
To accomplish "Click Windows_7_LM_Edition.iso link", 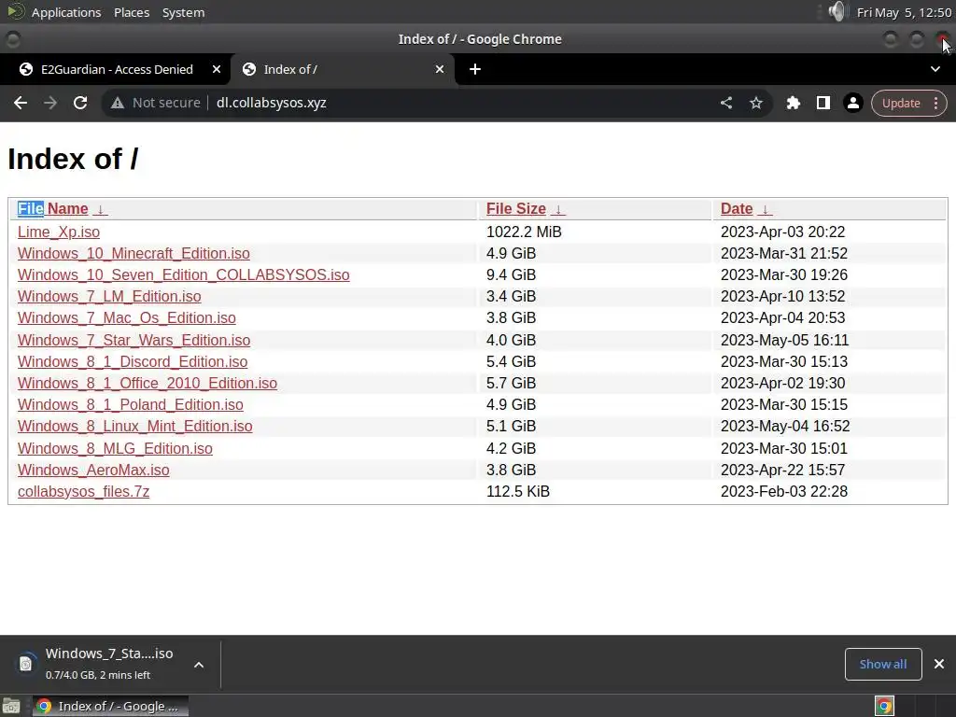I will pos(109,296).
